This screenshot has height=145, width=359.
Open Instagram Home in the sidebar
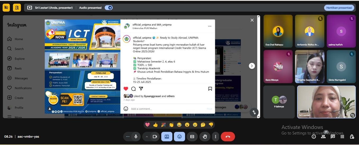click(15, 39)
